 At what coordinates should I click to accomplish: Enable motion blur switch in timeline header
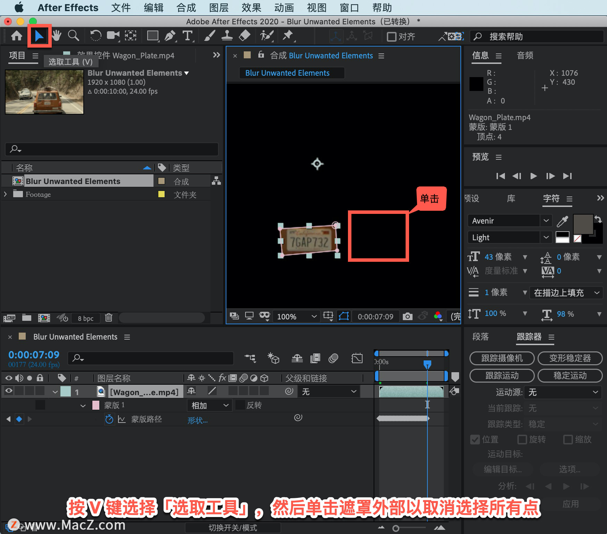(x=333, y=358)
